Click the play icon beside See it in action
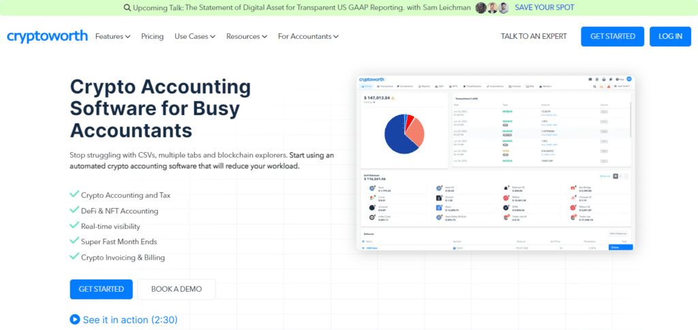 75,319
